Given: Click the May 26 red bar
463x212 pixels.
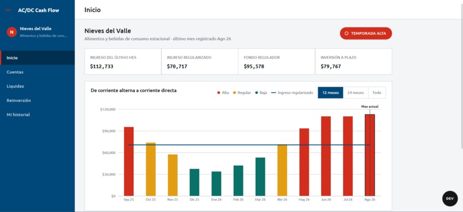Looking at the screenshot, I should (304, 162).
